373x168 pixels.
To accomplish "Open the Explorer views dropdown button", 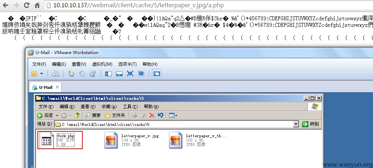I will coord(173,116).
